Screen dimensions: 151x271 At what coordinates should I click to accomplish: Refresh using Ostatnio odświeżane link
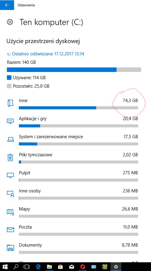tap(46, 54)
